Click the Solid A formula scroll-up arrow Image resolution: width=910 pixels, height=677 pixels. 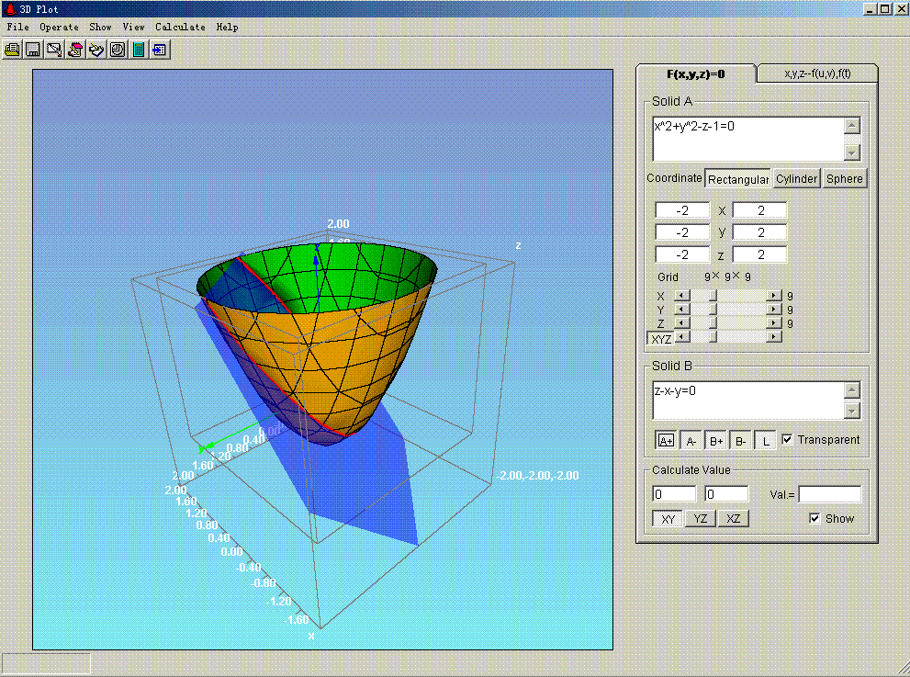click(851, 126)
